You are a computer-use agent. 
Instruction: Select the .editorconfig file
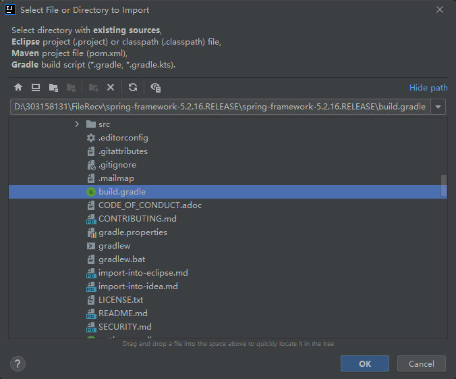[228, 138]
